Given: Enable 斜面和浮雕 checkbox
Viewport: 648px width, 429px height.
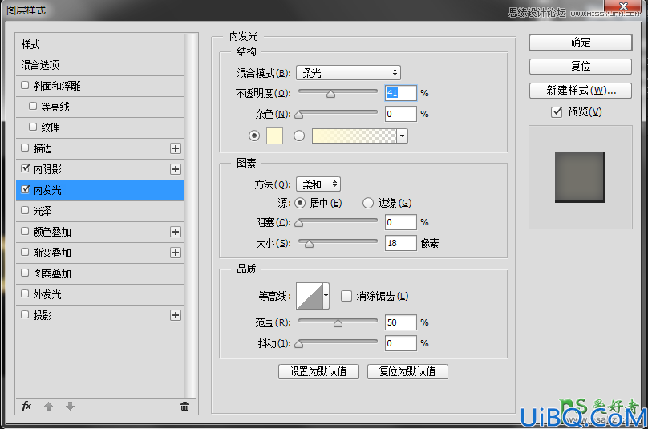Looking at the screenshot, I should tap(25, 85).
